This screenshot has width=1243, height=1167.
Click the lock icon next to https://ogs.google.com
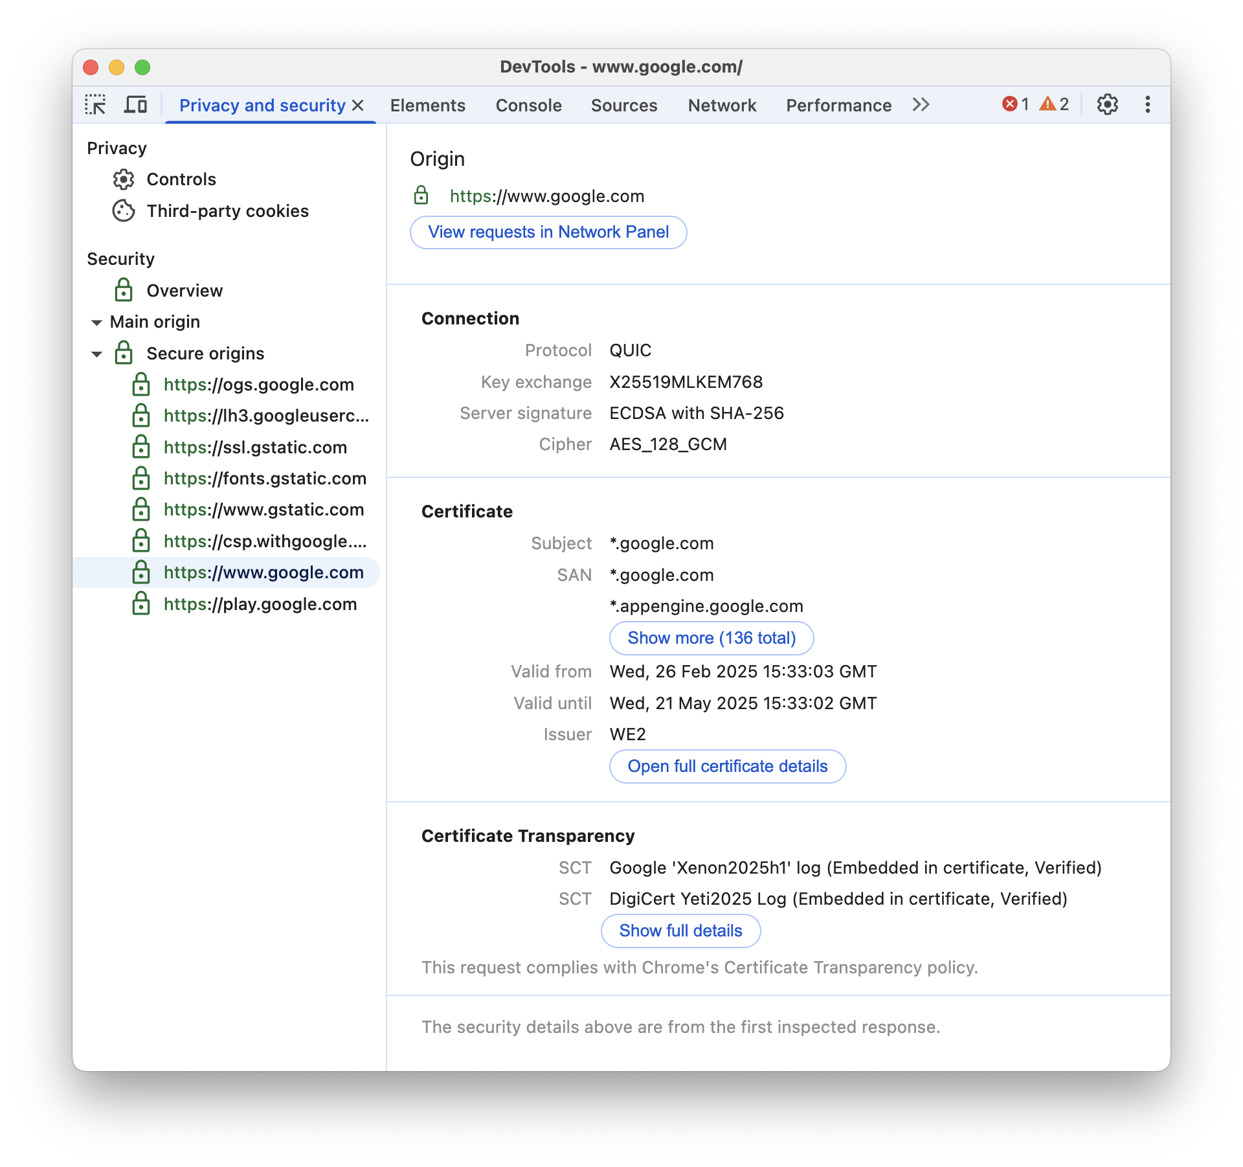141,384
